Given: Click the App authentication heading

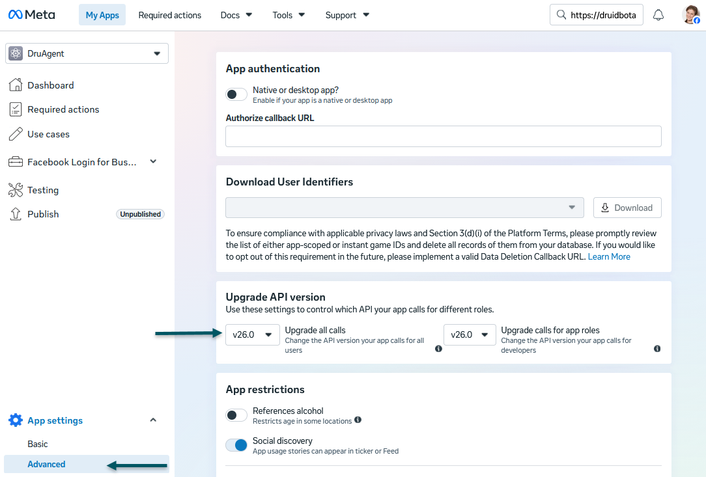Looking at the screenshot, I should coord(273,68).
